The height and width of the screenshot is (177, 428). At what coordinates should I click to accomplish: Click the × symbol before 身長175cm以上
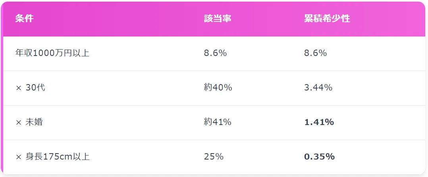pyautogui.click(x=19, y=157)
